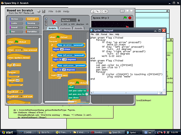
Task: Switch to full stage view mode
Action: point(127,11)
